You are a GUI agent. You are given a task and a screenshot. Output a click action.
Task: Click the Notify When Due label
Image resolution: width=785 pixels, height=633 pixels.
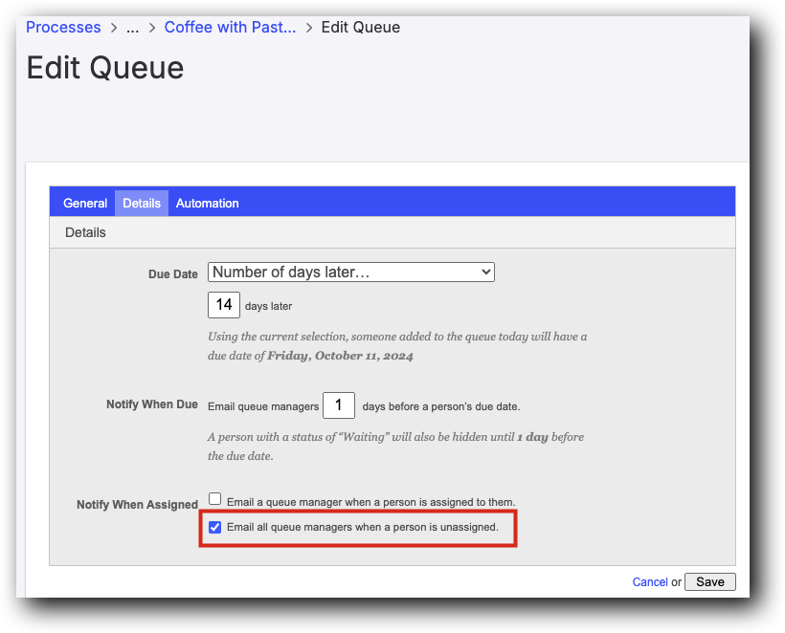[152, 404]
